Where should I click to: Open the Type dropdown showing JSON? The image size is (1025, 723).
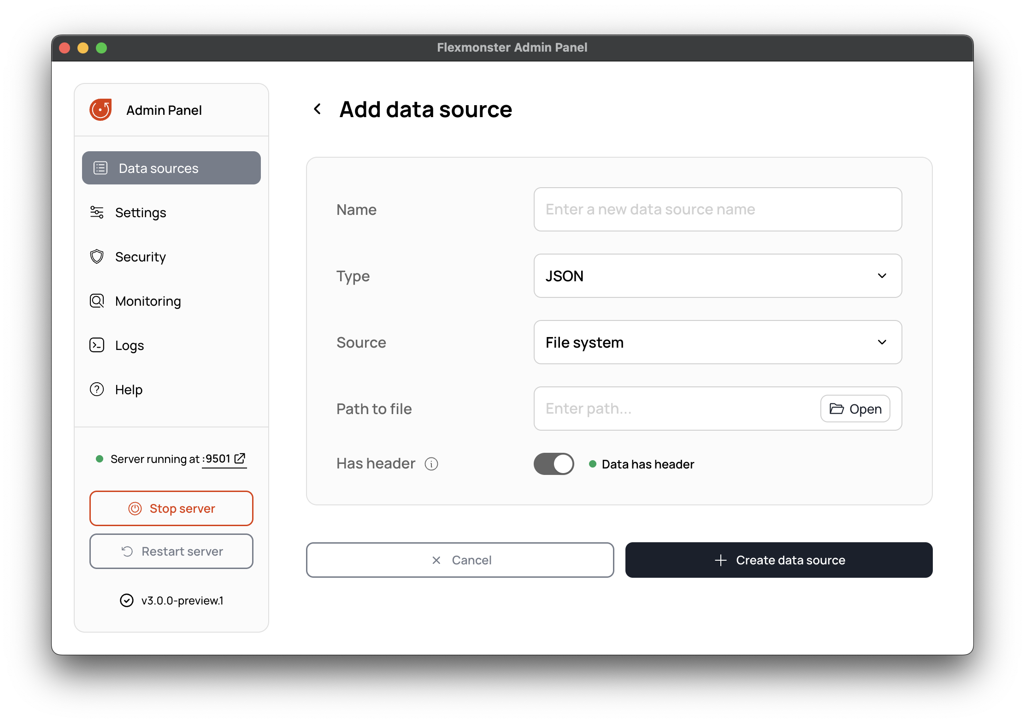click(x=717, y=276)
